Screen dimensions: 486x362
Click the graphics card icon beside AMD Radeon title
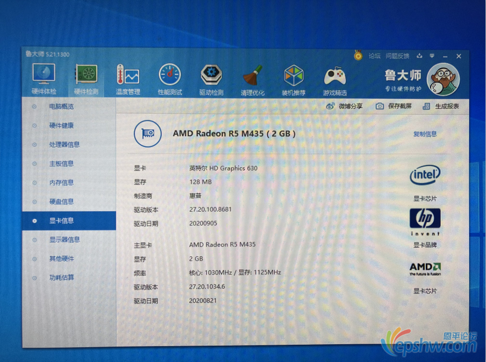click(147, 134)
